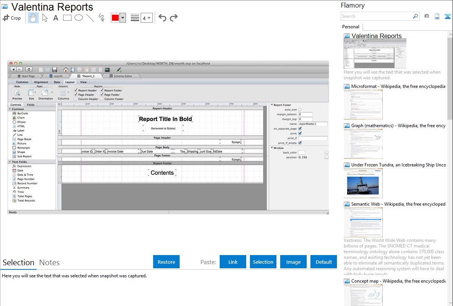Switch to the Notes tab
The image size is (453, 306).
pos(50,263)
